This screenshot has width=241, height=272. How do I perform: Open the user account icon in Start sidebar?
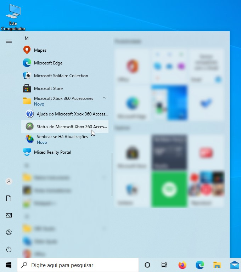[x=9, y=181]
